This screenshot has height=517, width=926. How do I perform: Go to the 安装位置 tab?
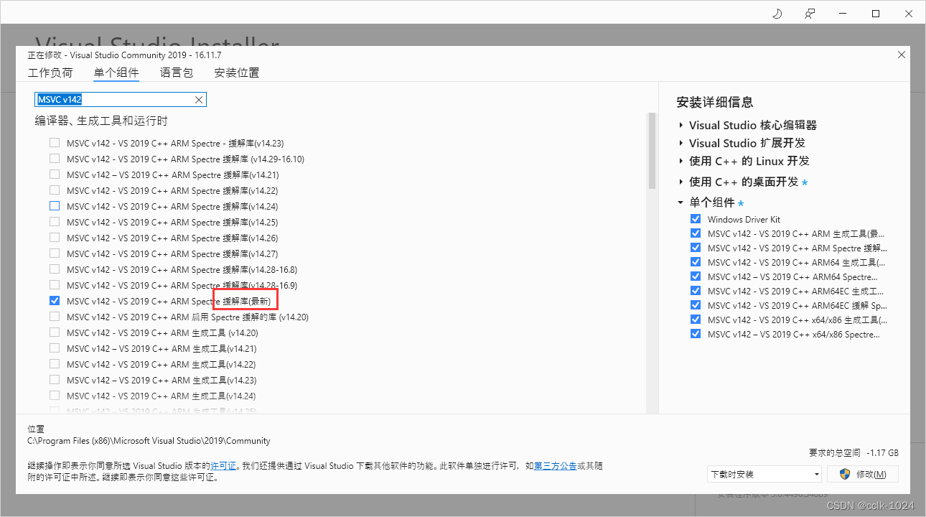[237, 73]
